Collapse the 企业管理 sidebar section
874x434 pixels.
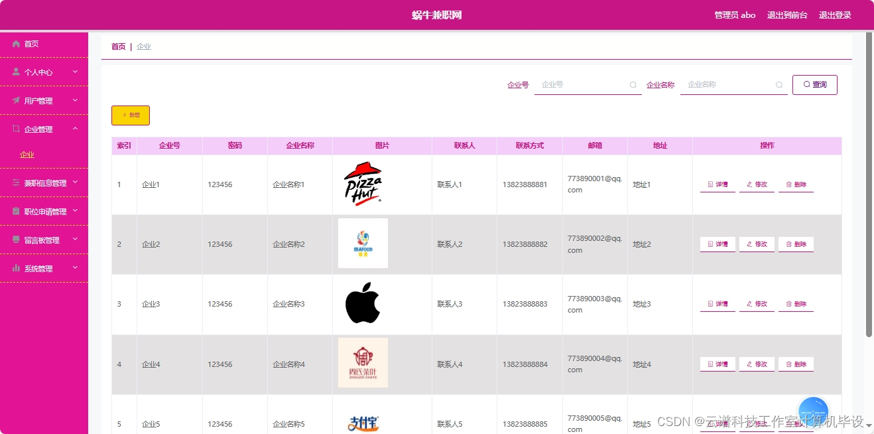tap(75, 129)
